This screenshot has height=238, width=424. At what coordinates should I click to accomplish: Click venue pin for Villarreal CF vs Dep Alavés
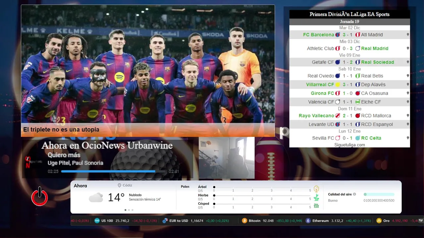click(408, 85)
